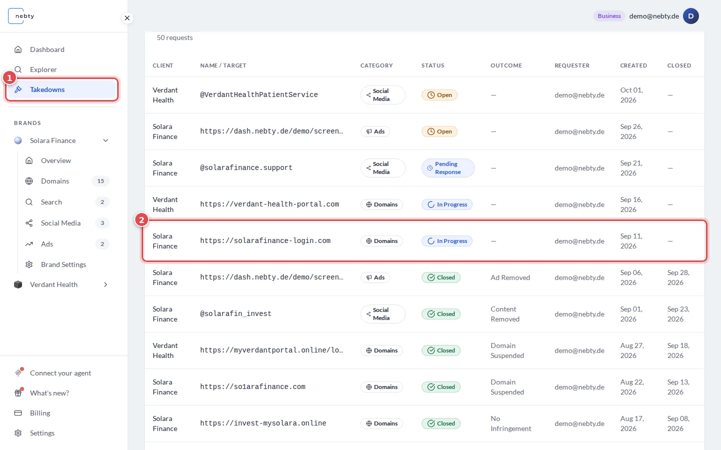This screenshot has height=450, width=721.
Task: Open Brand Settings gear icon
Action: [29, 264]
